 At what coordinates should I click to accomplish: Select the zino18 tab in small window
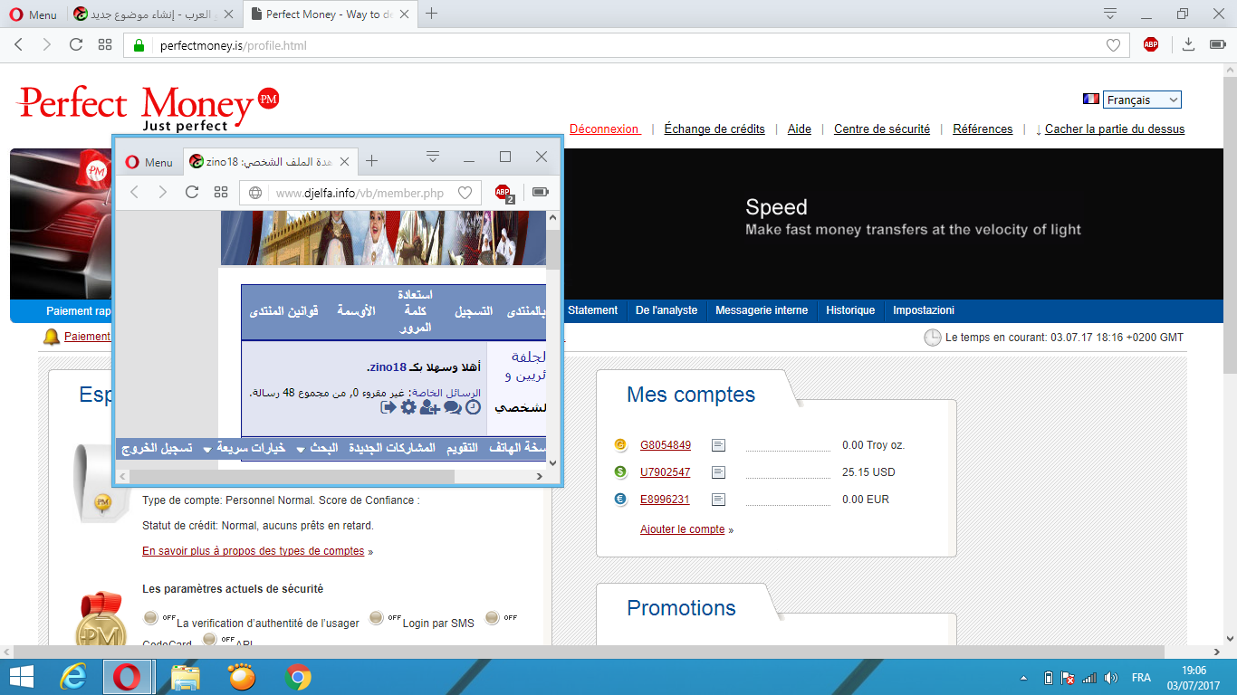click(269, 162)
